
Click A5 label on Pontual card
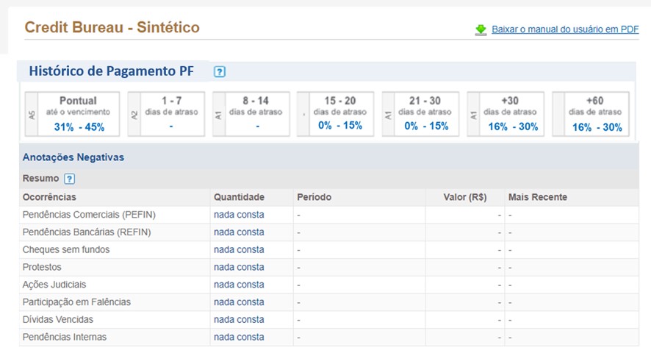[32, 115]
